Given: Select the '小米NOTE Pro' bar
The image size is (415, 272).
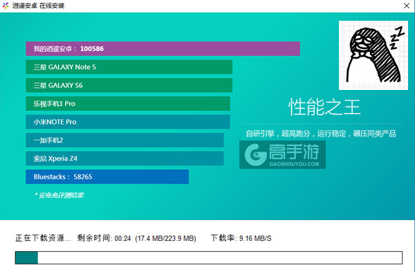Looking at the screenshot, I should (128, 122).
